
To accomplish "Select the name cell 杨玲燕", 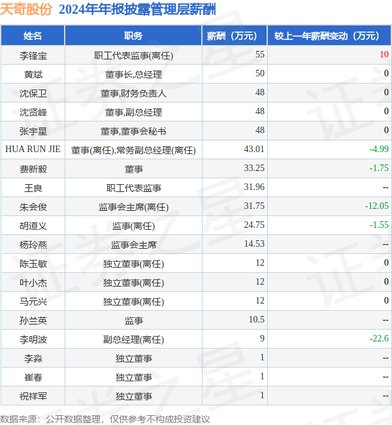I will click(33, 245).
